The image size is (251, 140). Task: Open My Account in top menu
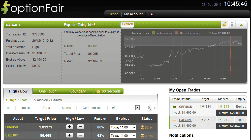click(x=133, y=14)
